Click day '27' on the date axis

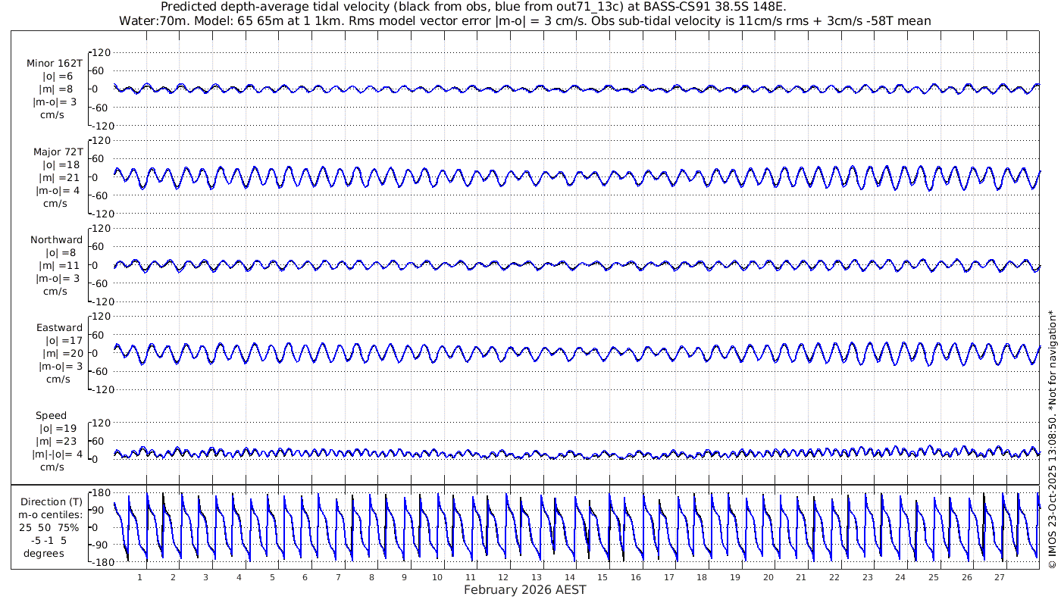click(1000, 577)
